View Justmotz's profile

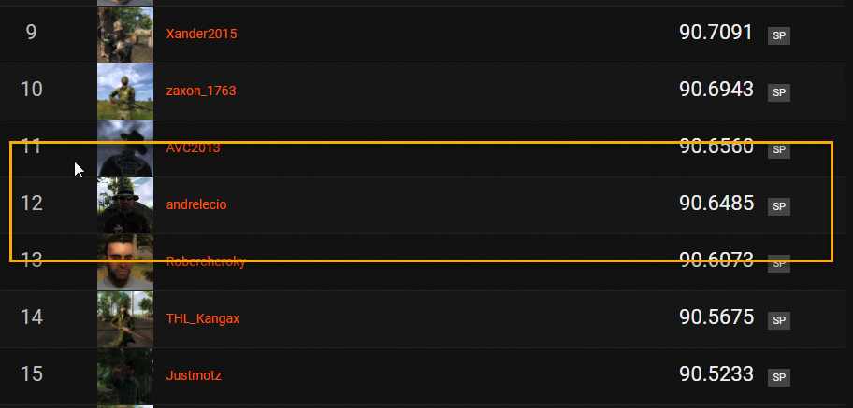coord(194,376)
